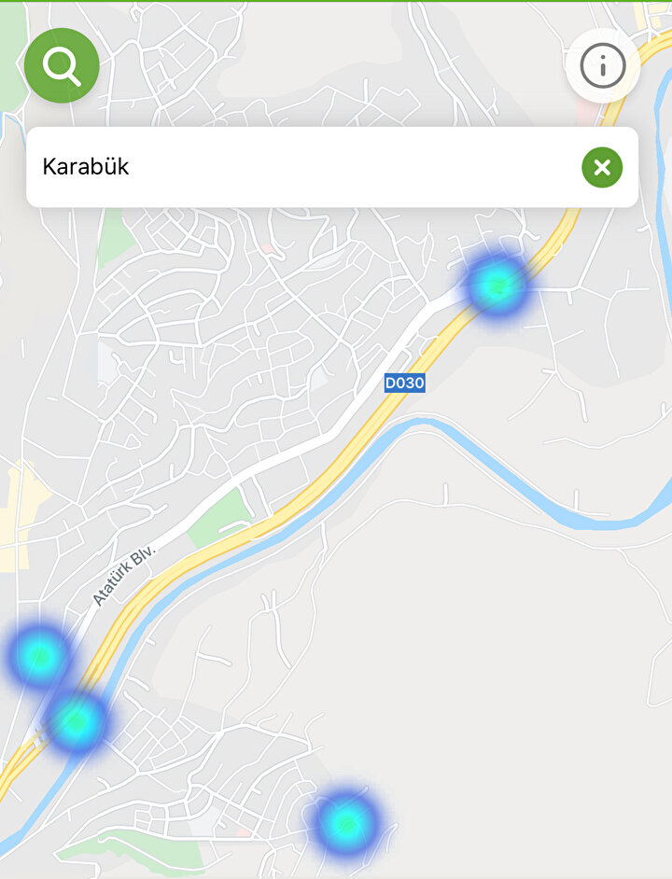The width and height of the screenshot is (672, 879).
Task: Click the green area at top-left corner
Action: [x=12, y=56]
